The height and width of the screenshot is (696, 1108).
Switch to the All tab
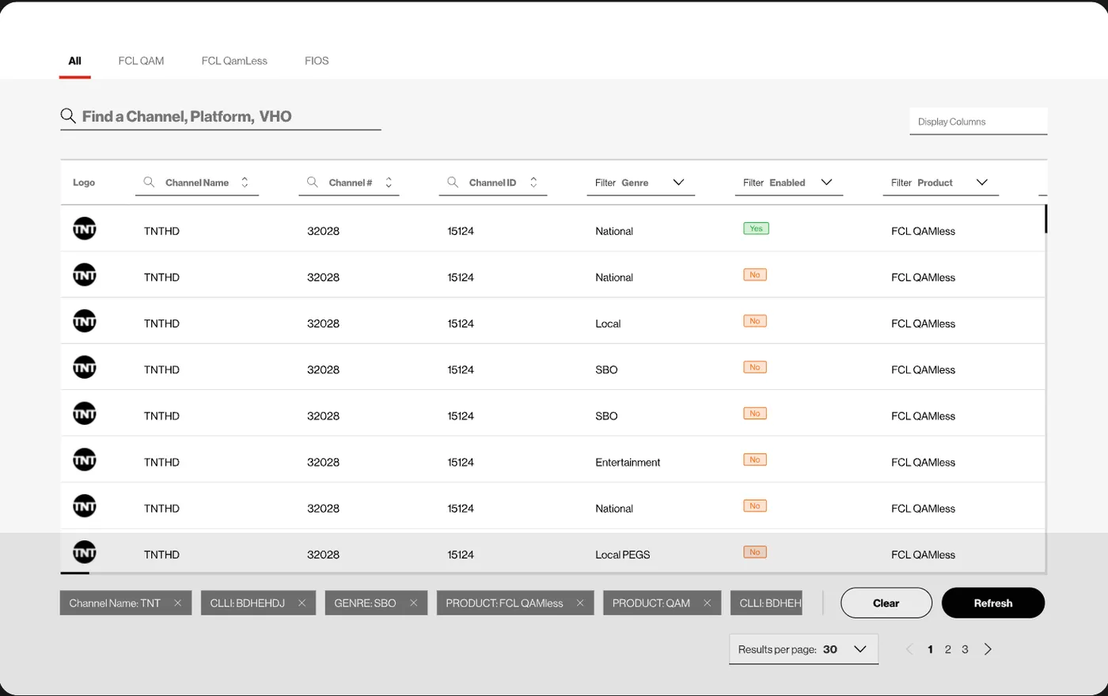[75, 61]
